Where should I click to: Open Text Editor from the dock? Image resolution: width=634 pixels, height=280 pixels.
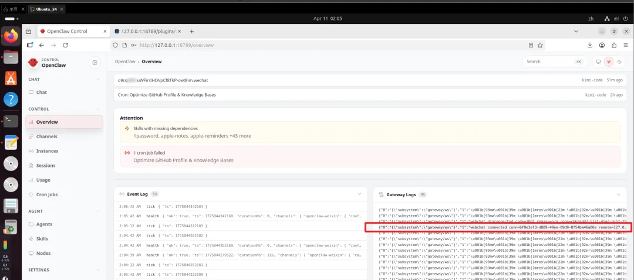[11, 142]
